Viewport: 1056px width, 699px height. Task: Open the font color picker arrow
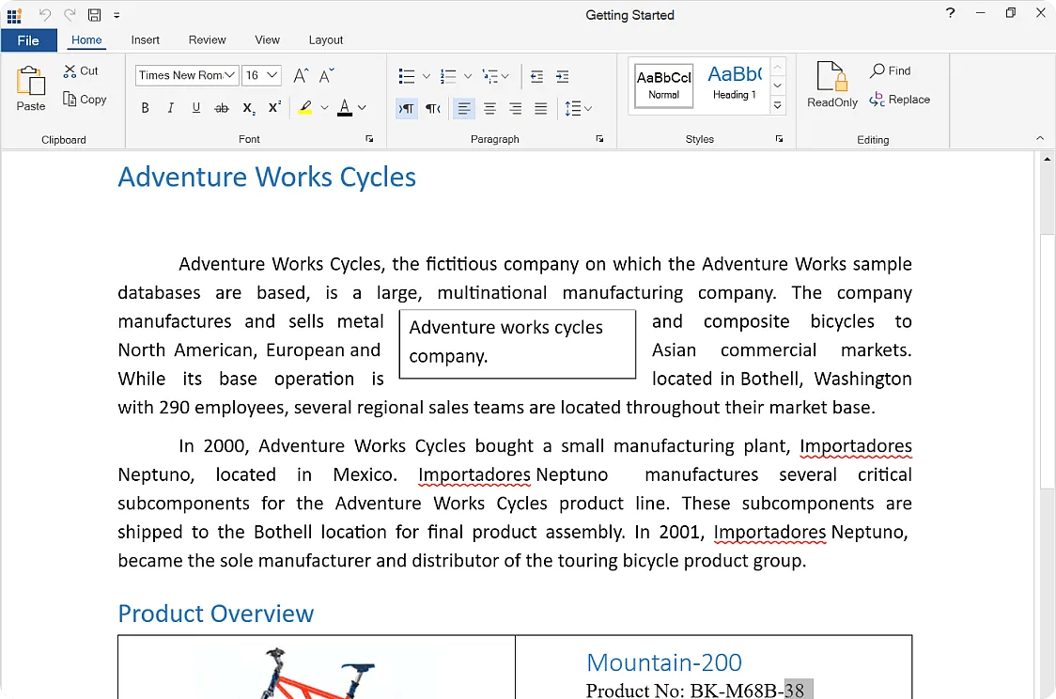360,107
